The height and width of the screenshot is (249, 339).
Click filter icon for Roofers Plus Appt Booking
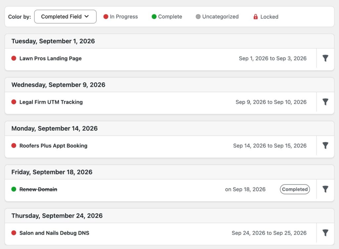click(x=325, y=145)
